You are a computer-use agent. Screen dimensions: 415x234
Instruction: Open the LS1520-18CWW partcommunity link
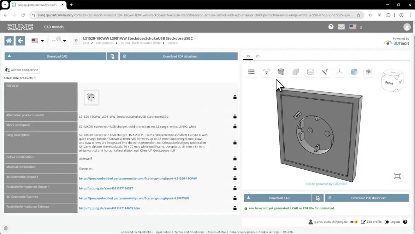tap(138, 179)
